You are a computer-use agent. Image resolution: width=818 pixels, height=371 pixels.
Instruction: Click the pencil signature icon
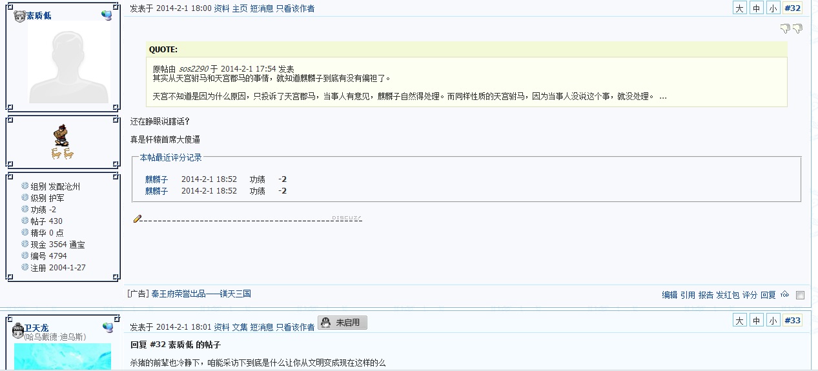point(137,219)
